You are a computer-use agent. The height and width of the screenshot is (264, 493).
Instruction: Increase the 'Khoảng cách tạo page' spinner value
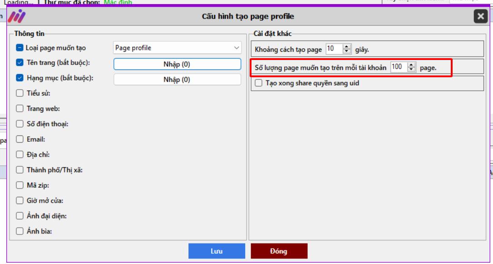(347, 47)
